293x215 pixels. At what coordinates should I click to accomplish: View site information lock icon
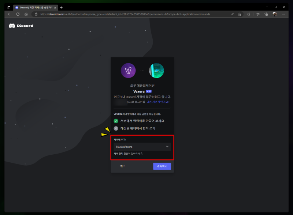36,14
